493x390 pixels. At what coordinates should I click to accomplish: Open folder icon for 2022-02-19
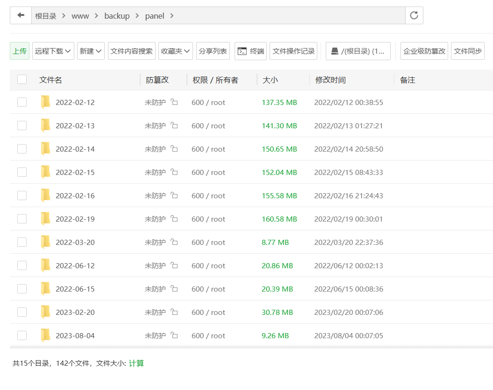pos(45,219)
